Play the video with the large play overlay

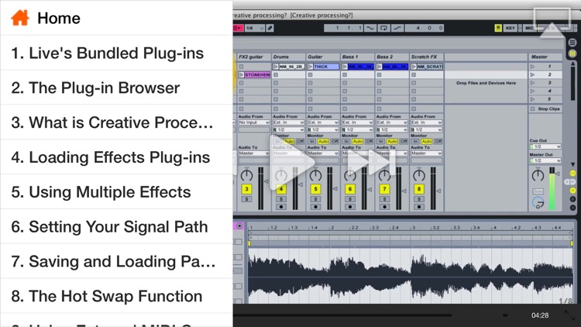point(290,163)
